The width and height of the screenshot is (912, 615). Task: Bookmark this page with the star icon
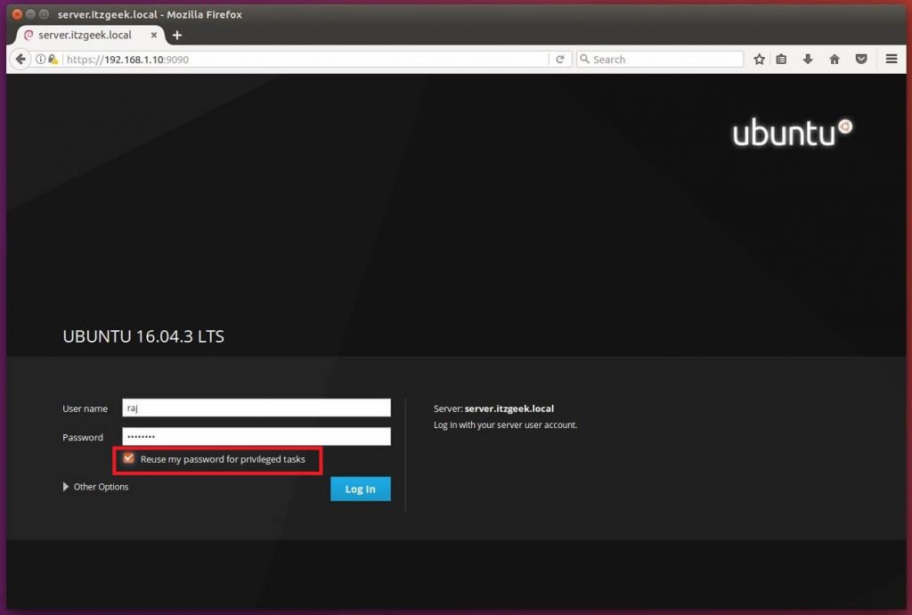click(x=759, y=60)
